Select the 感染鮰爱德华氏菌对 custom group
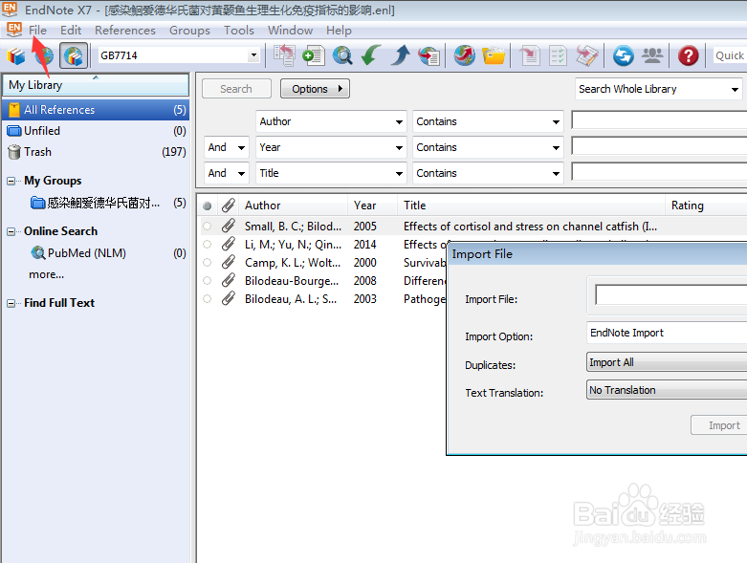The width and height of the screenshot is (747, 563). pyautogui.click(x=96, y=204)
